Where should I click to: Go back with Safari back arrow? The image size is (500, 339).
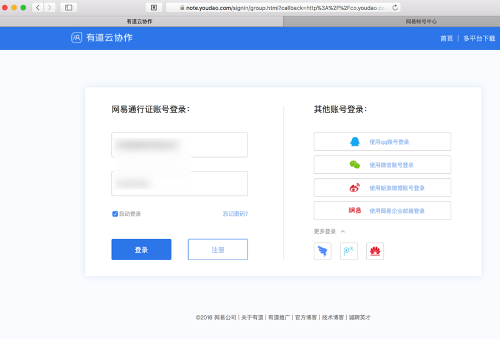(37, 8)
